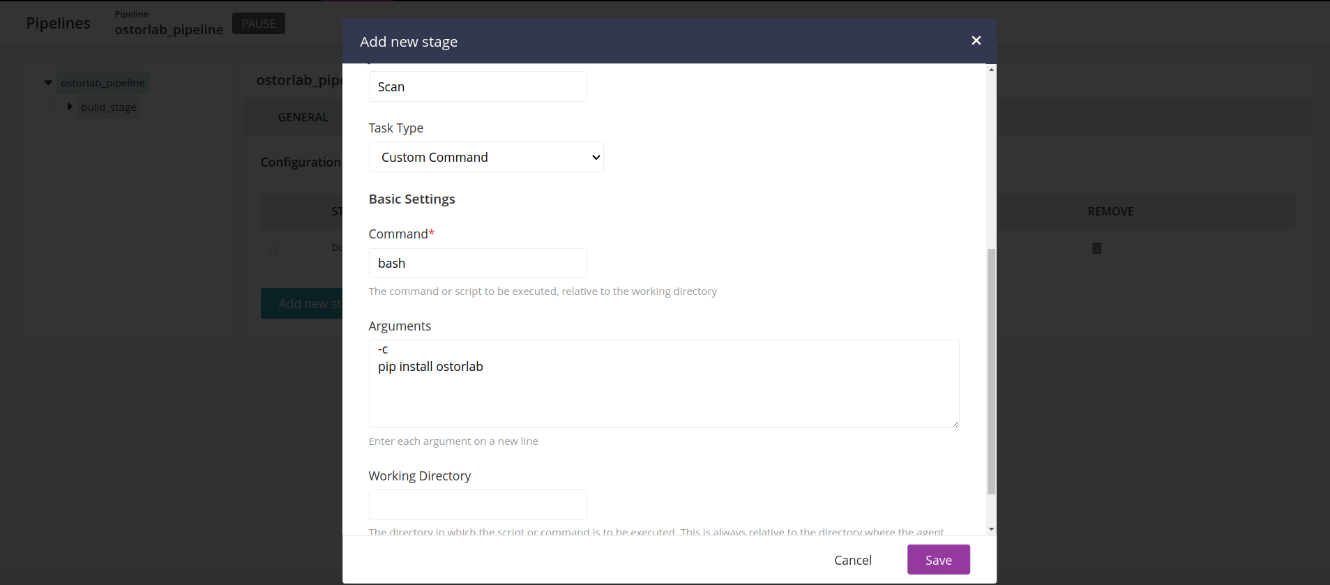Delete stage using the trash icon

(1096, 248)
